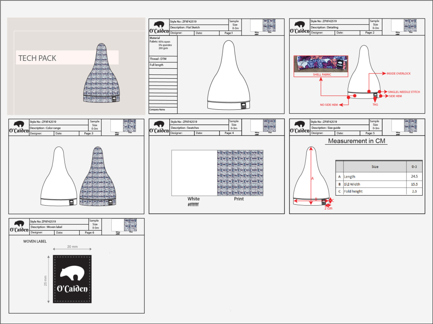Screen dimensions: 433x324
Task: Click the 'Thread : DTM' row
Action: 163,59
